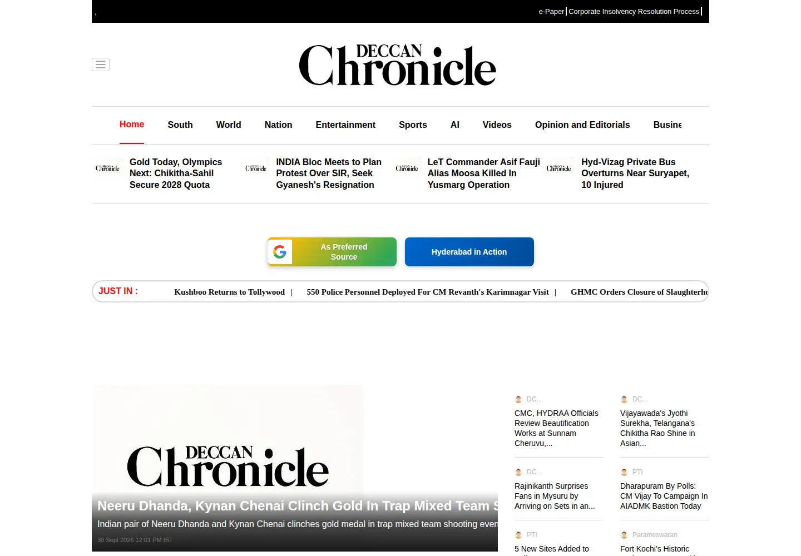Image resolution: width=801 pixels, height=556 pixels.
Task: Open the Sports section
Action: coord(413,125)
